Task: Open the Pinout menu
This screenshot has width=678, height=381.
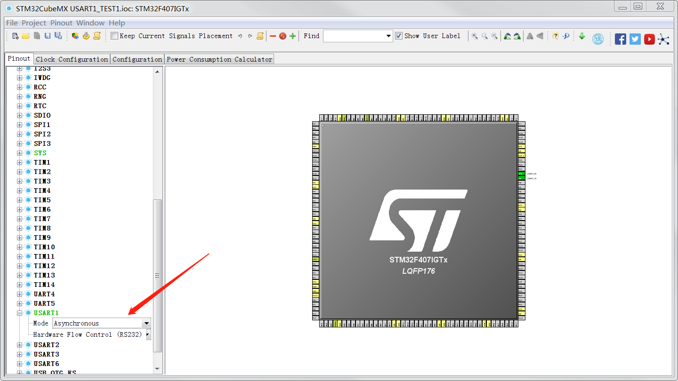Action: [62, 23]
